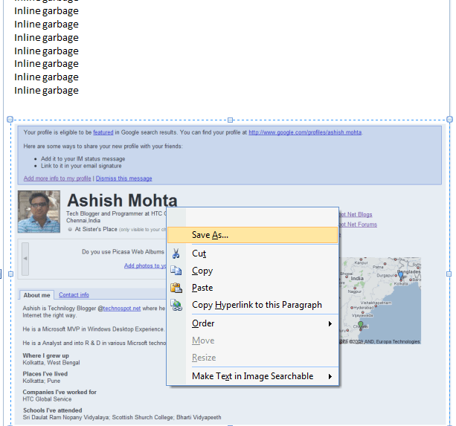Pick Copy Hyperlink to this Paragraph
456x426 pixels.
pos(252,305)
